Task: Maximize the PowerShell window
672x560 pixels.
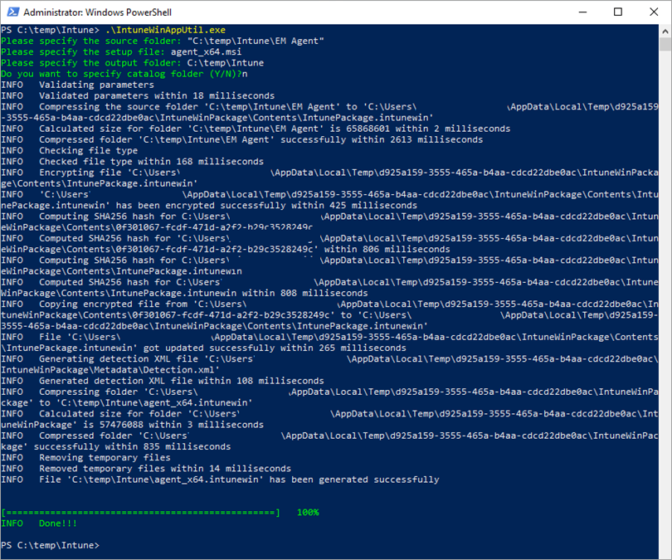Action: [x=616, y=13]
